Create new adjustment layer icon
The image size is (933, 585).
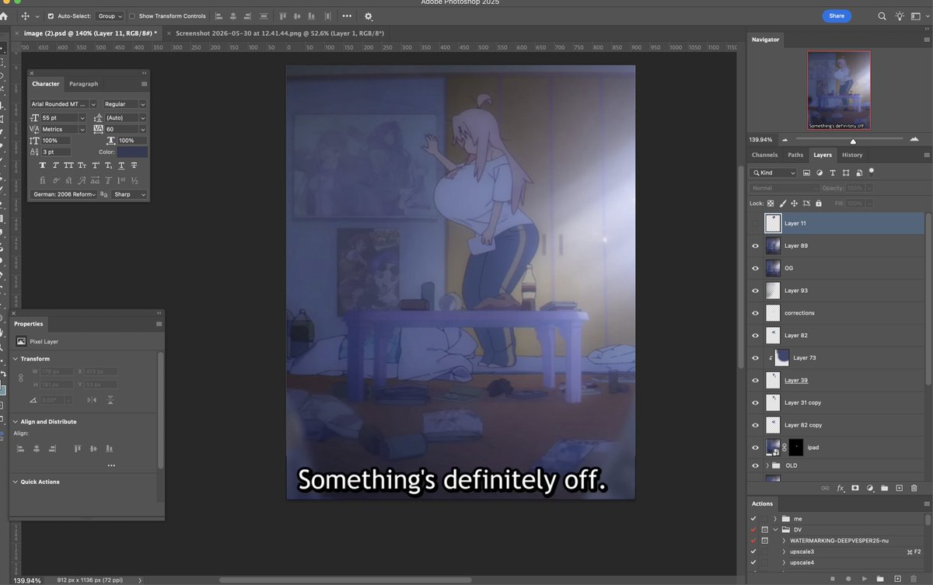869,489
